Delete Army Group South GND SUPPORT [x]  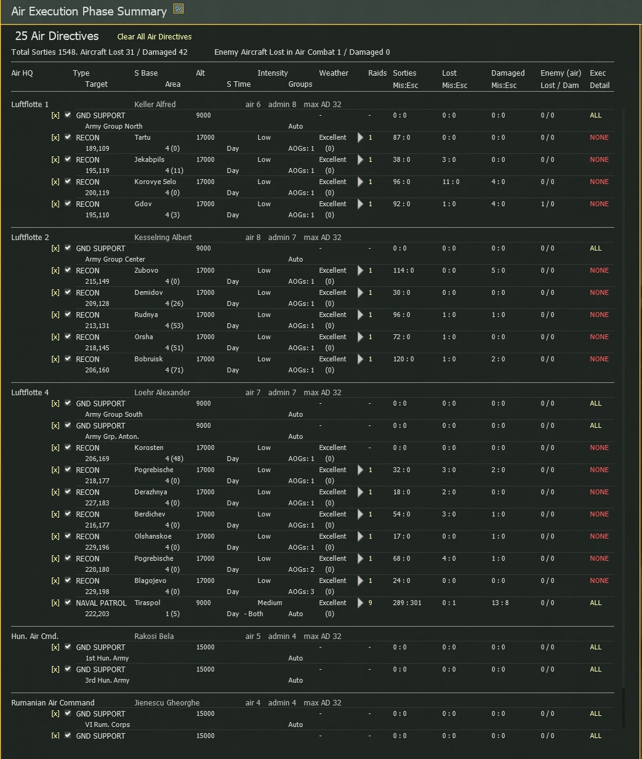[55, 404]
